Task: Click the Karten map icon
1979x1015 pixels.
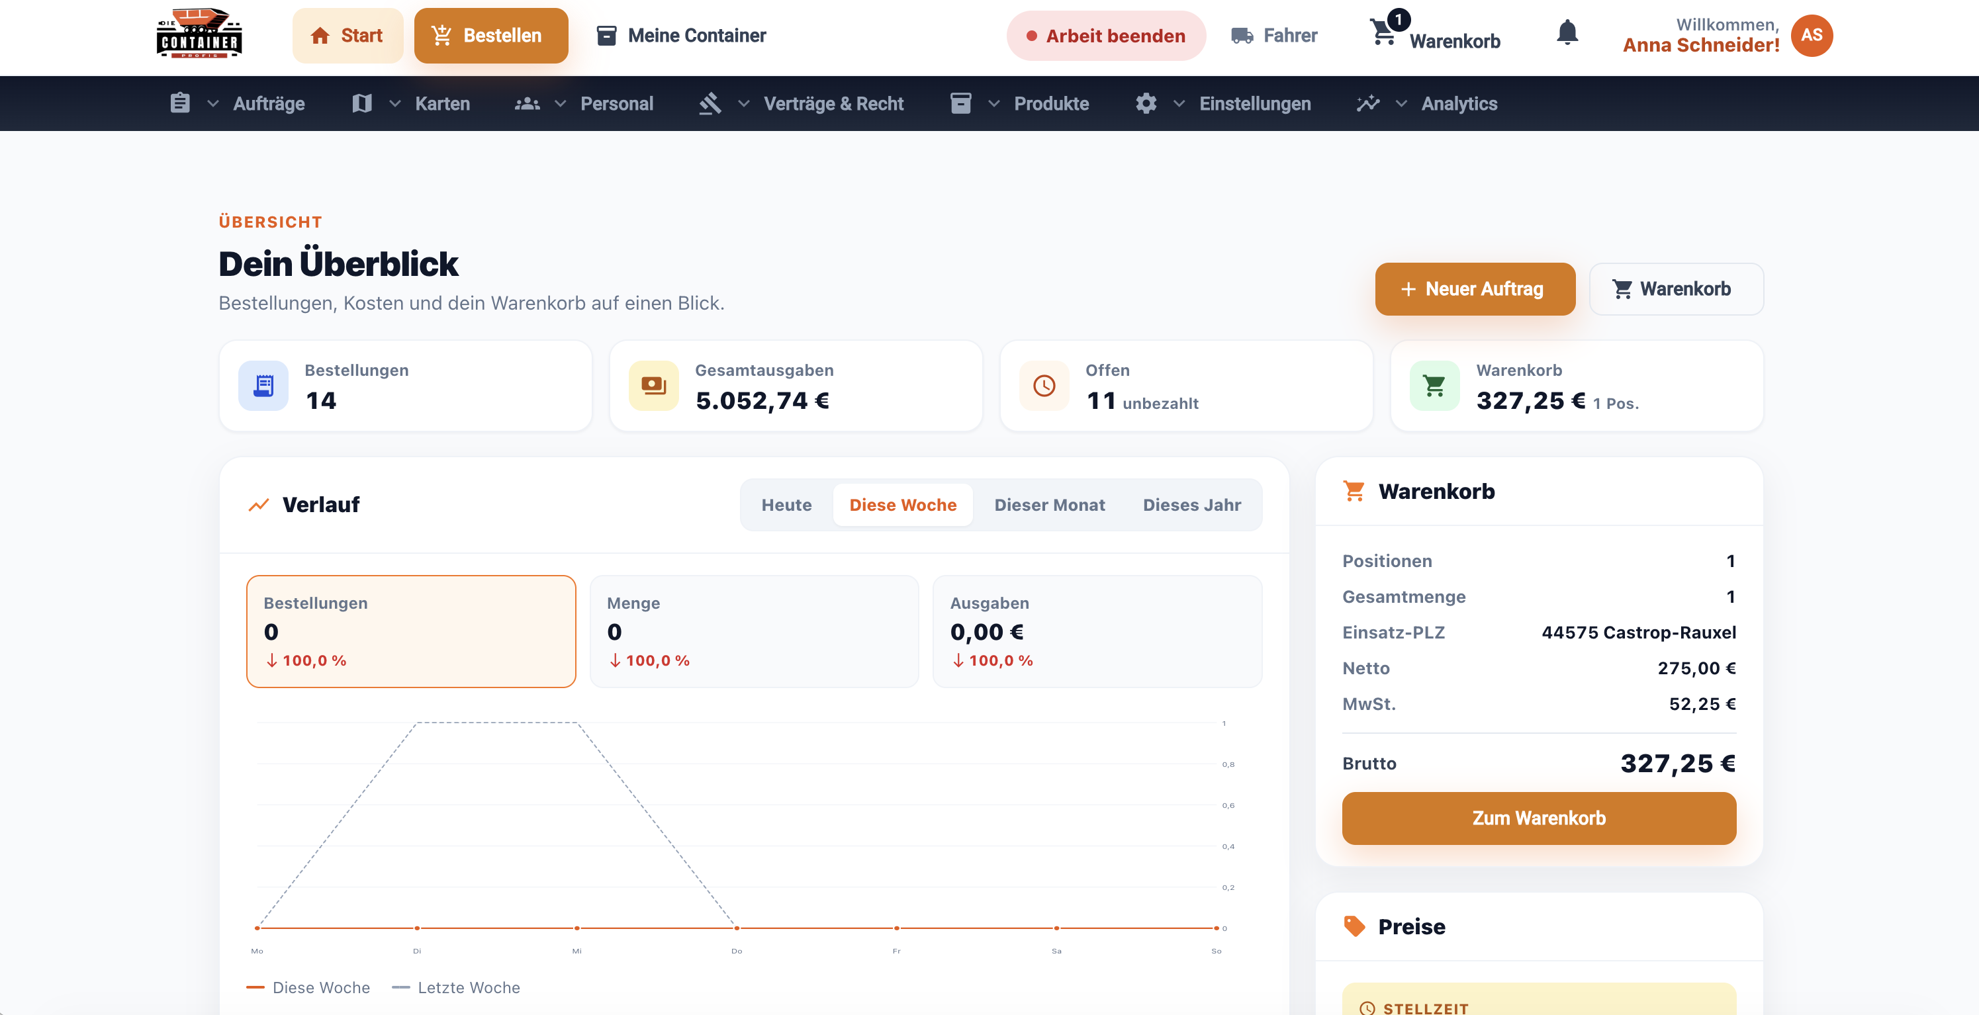Action: (x=362, y=103)
